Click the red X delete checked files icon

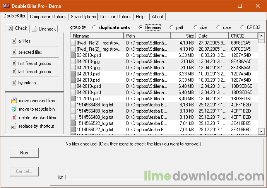(14, 118)
